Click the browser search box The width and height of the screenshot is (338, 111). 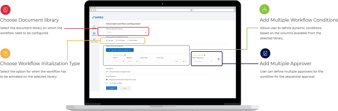[213, 10]
